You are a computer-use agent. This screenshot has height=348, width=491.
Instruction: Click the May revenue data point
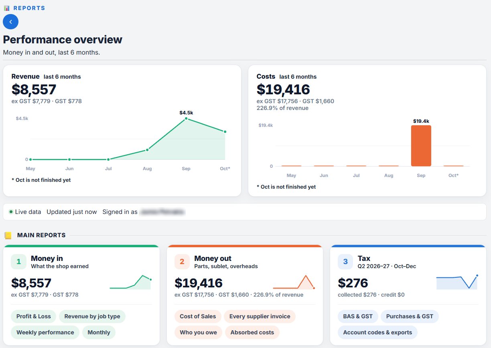(x=30, y=159)
